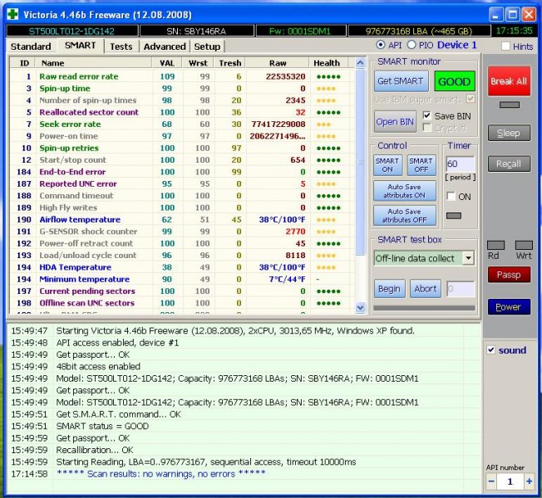Screen dimensions: 542x498
Task: Turn SMART ON in Control panel
Action: [x=387, y=165]
